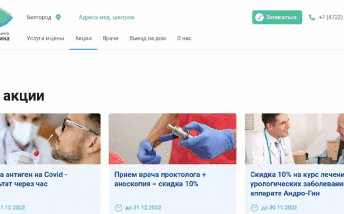Open the Врачи menu item
The height and width of the screenshot is (214, 344).
[110, 38]
